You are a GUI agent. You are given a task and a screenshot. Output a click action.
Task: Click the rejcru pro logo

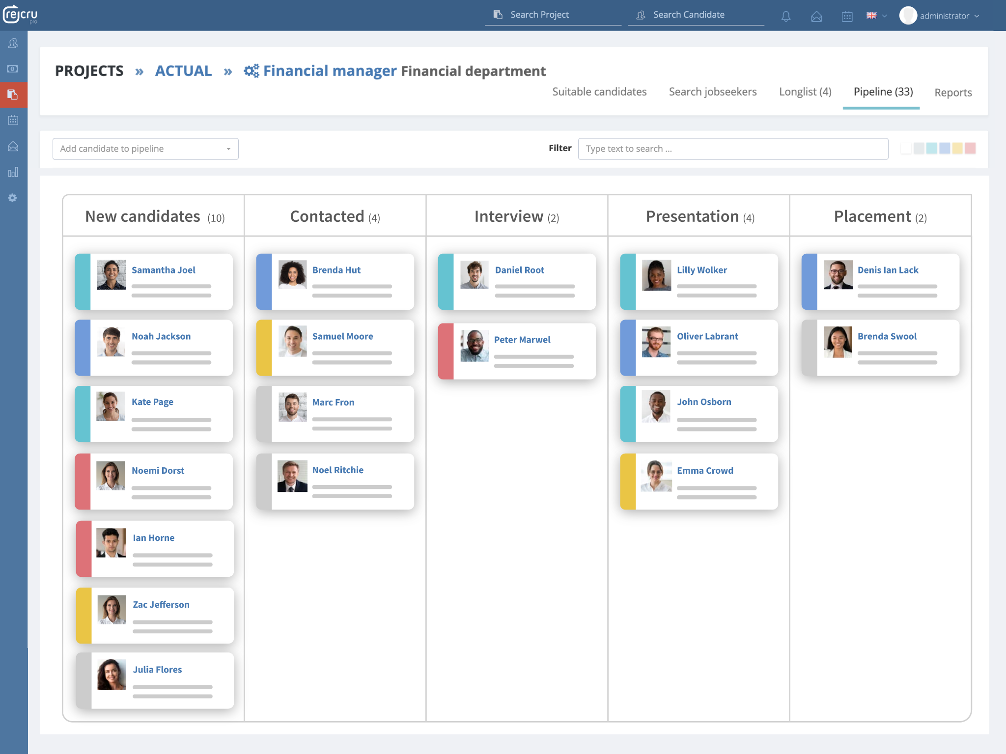coord(21,15)
